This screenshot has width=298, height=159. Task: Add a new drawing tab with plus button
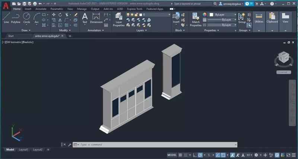(x=70, y=36)
